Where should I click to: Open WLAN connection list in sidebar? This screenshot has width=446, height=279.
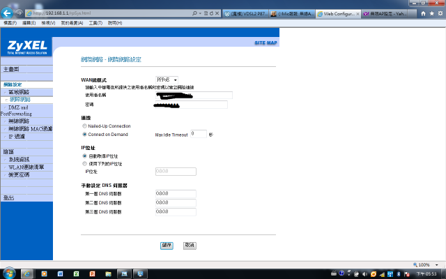26,167
